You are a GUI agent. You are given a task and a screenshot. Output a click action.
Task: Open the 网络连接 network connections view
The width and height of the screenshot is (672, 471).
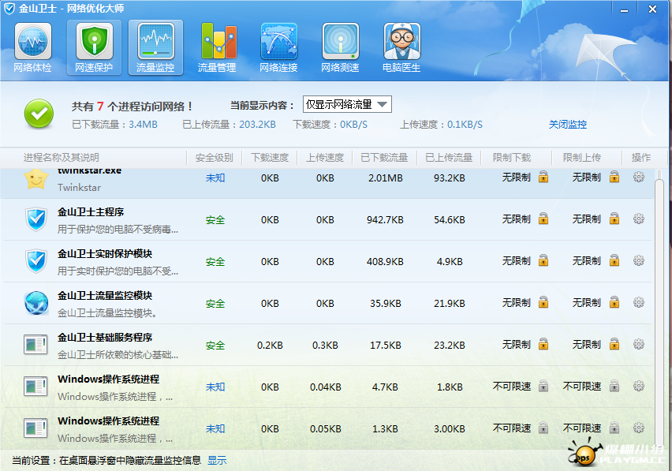coord(278,48)
